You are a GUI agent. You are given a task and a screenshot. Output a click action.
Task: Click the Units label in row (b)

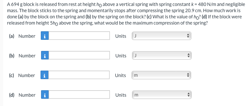pos(121,56)
